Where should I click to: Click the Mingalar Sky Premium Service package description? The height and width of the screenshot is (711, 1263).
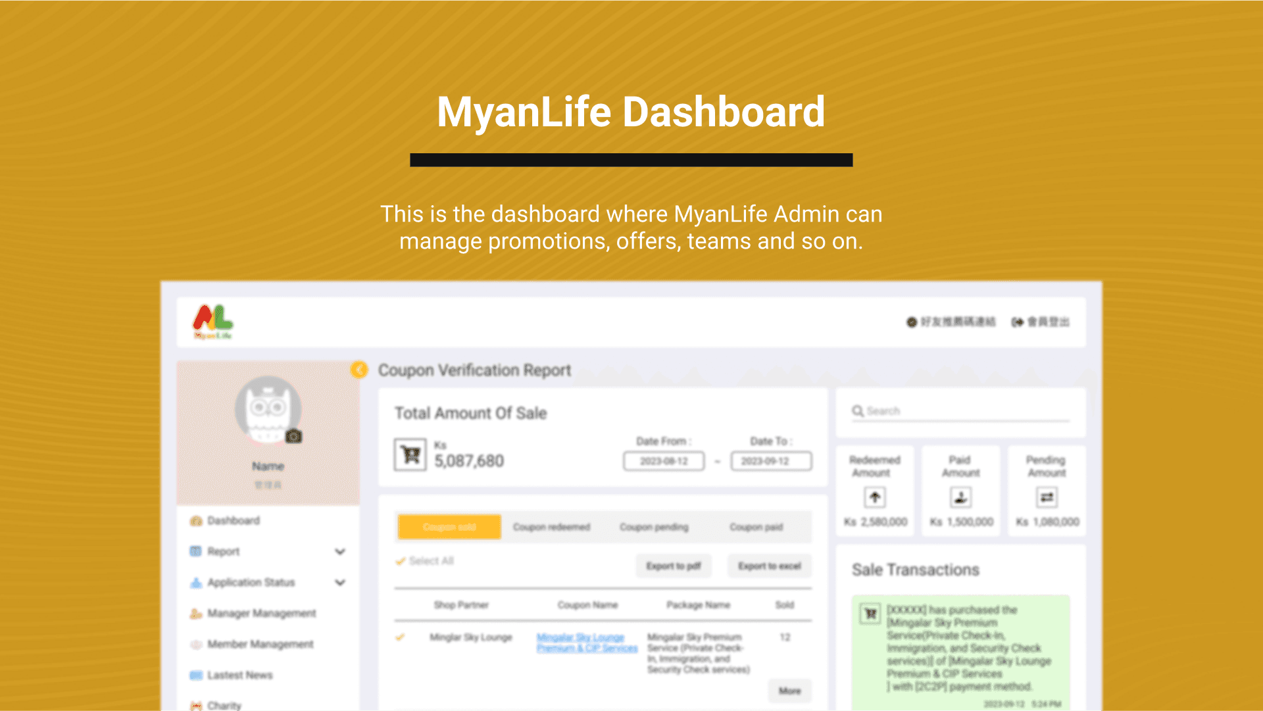698,653
